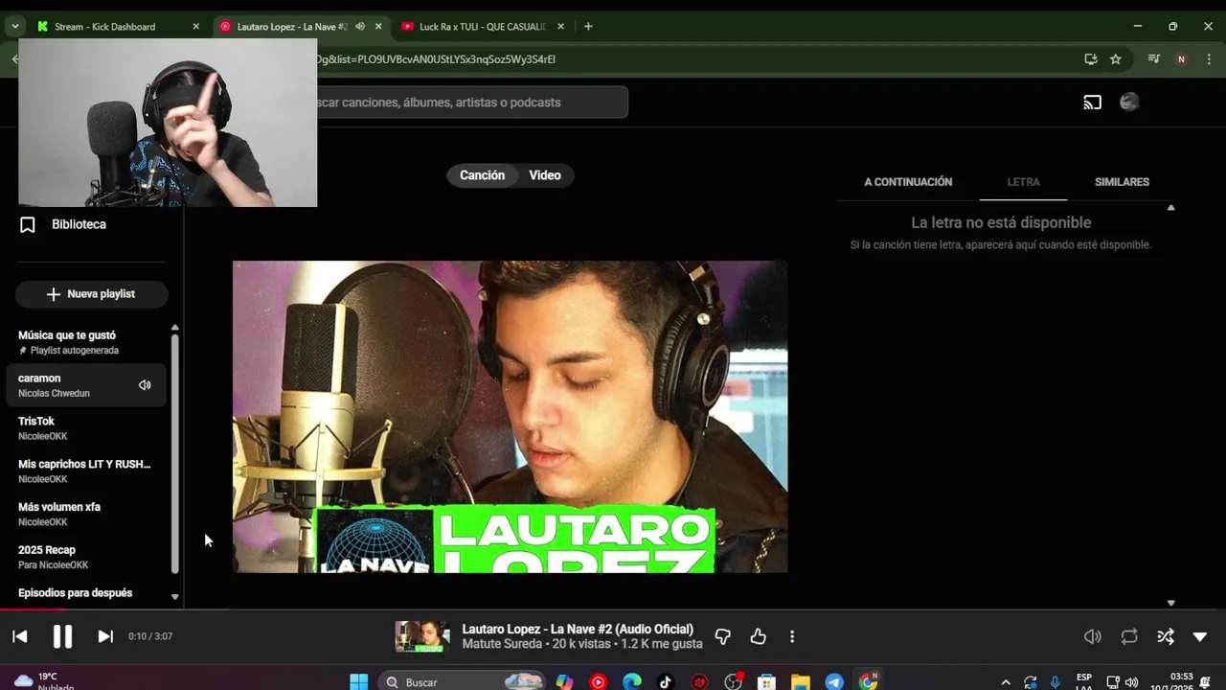The width and height of the screenshot is (1226, 690).
Task: Click the address bar URL
Action: click(x=436, y=59)
